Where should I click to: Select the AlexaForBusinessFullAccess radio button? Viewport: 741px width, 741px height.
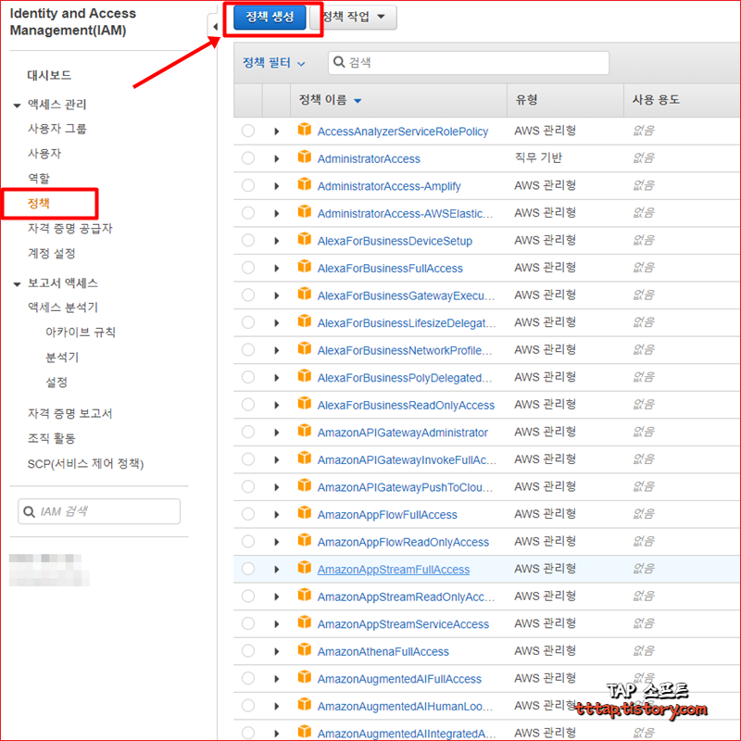coord(248,268)
